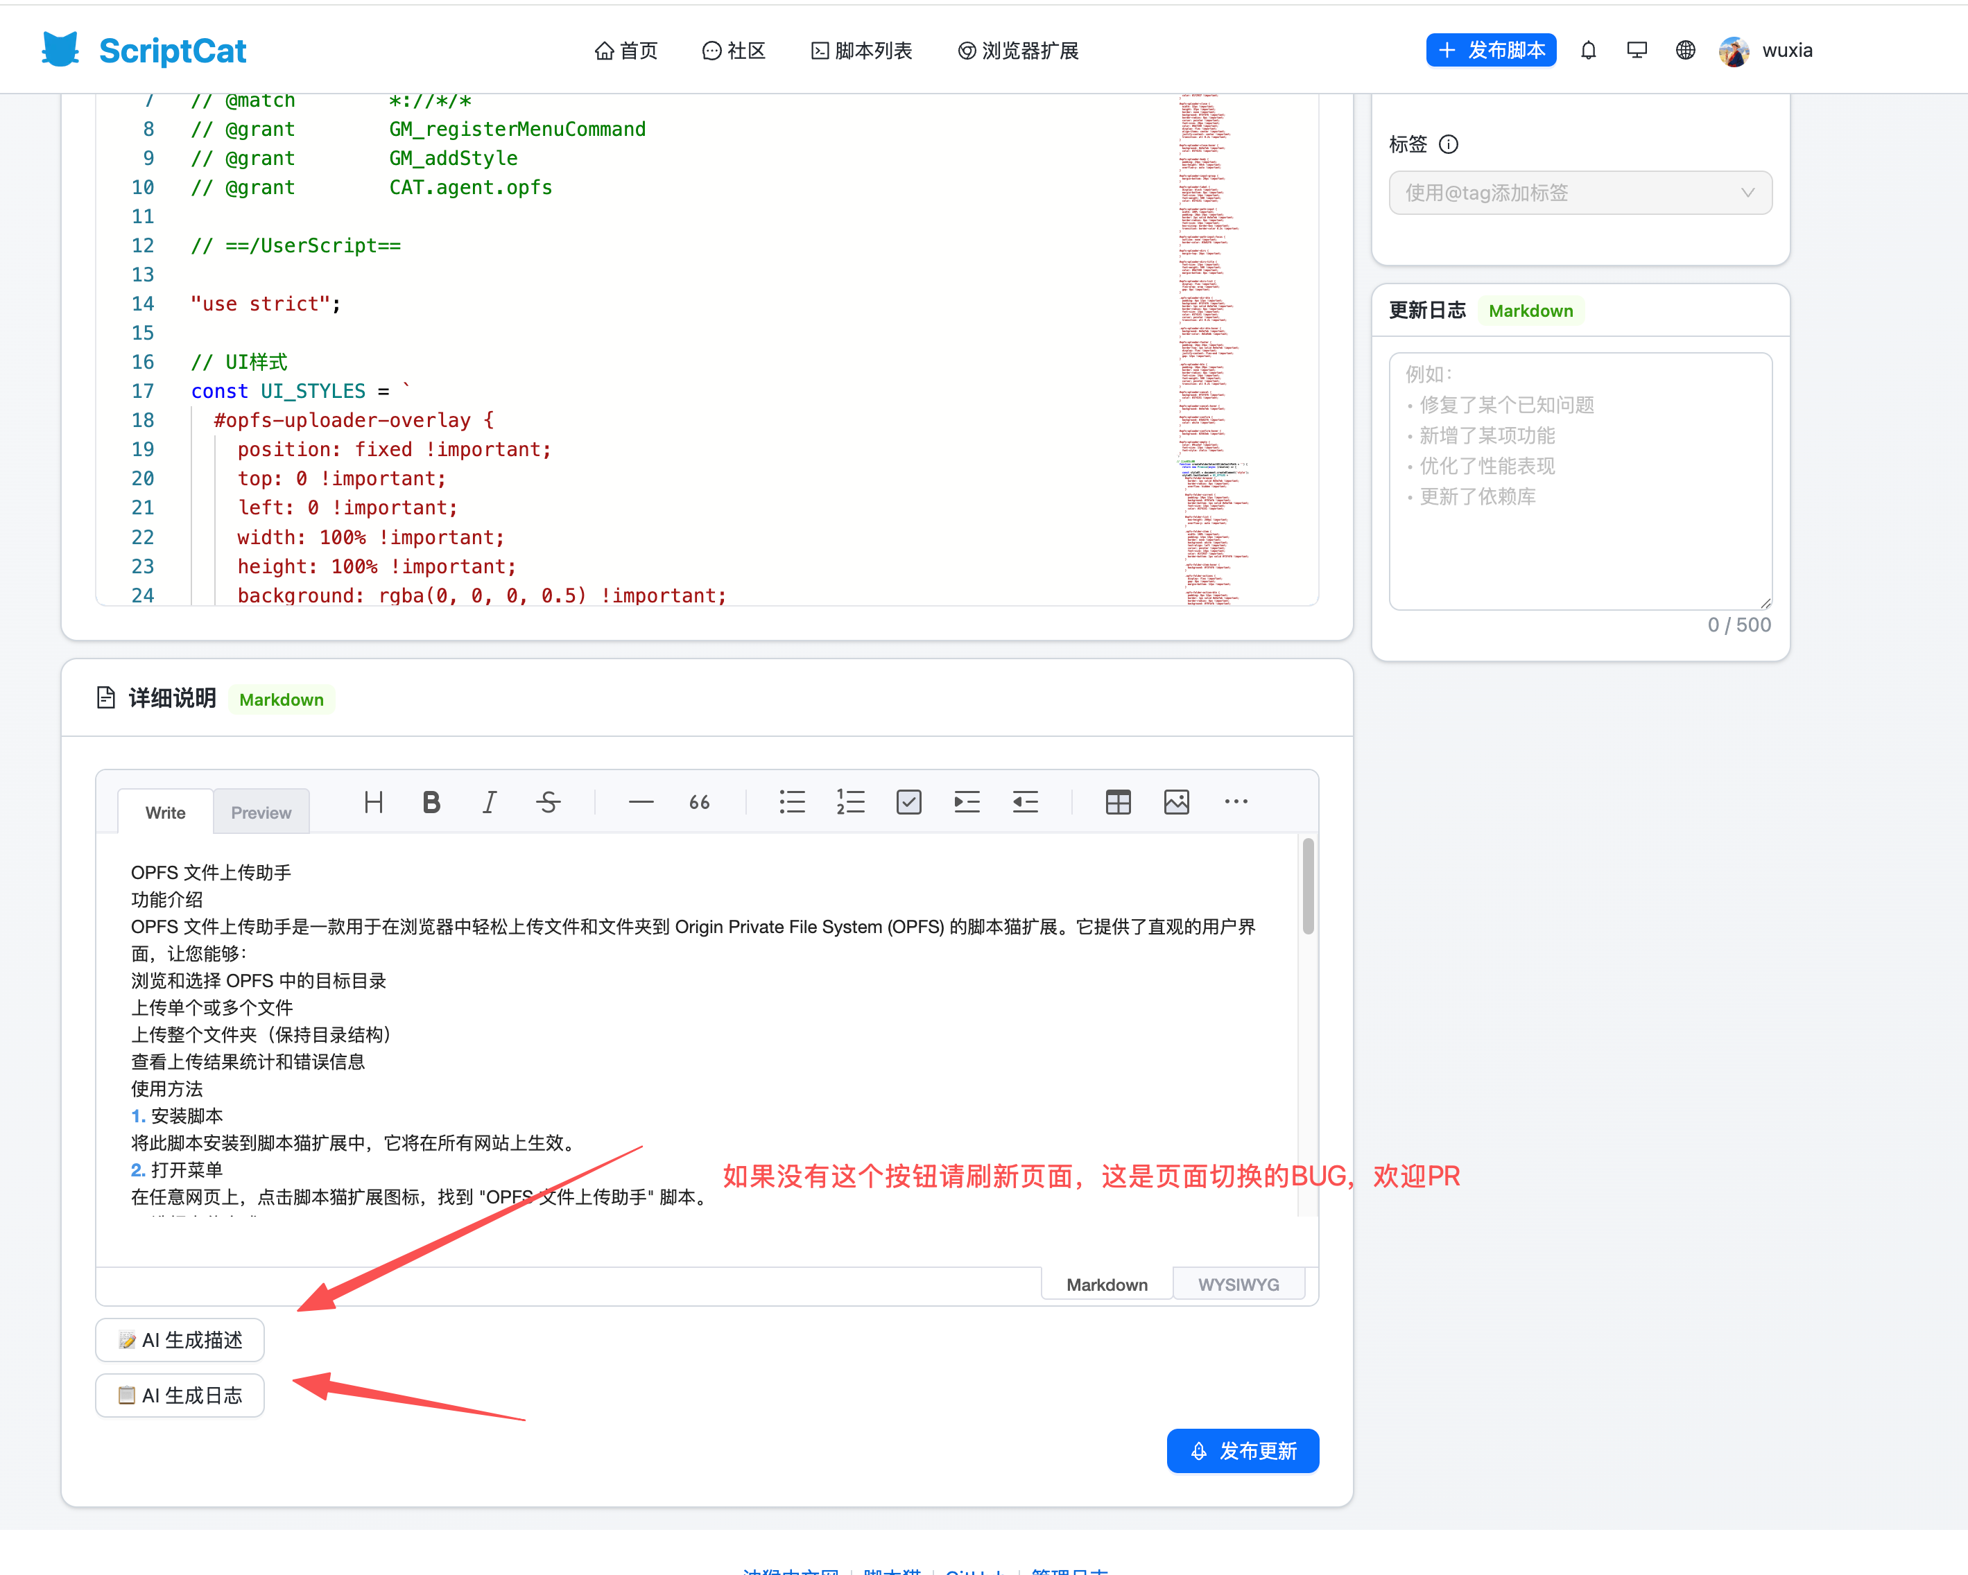Open the language globe icon
The width and height of the screenshot is (1968, 1575).
[1685, 50]
